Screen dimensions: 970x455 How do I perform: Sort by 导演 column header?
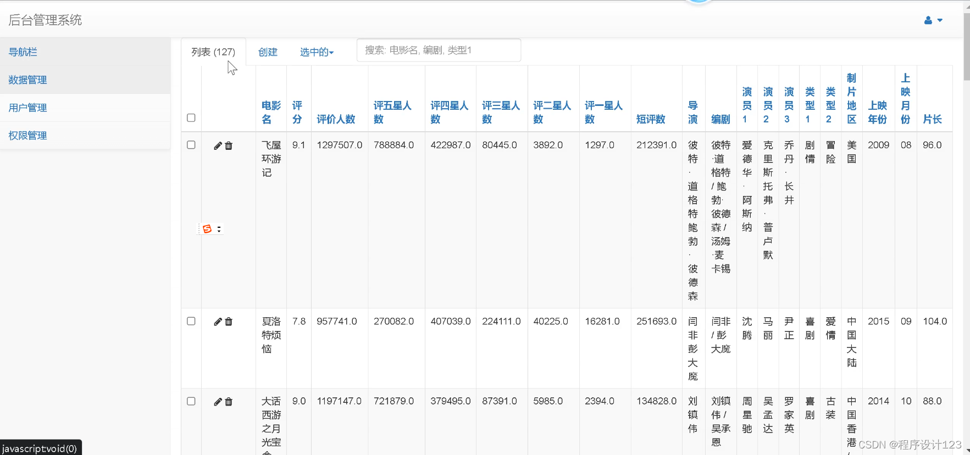tap(693, 113)
